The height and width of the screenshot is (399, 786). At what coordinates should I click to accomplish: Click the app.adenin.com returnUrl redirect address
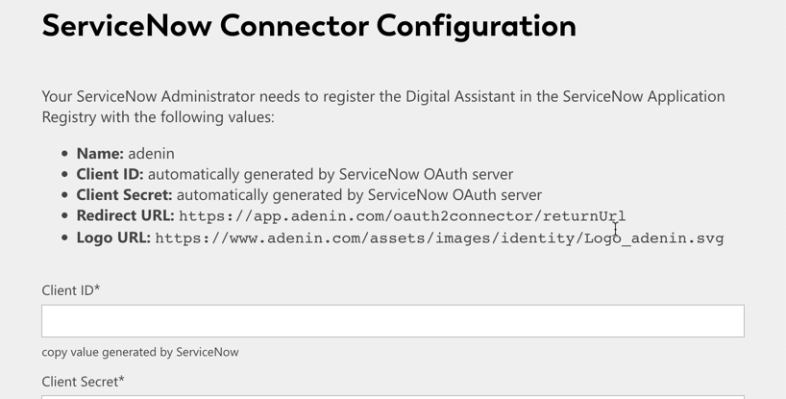(x=402, y=216)
